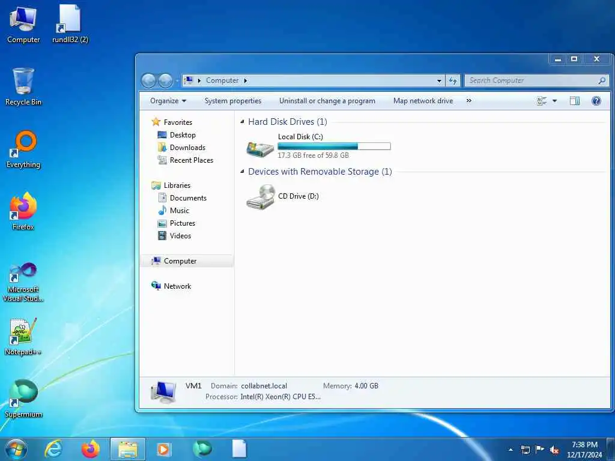Image resolution: width=615 pixels, height=461 pixels.
Task: Launch Firefox from the taskbar
Action: click(90, 449)
